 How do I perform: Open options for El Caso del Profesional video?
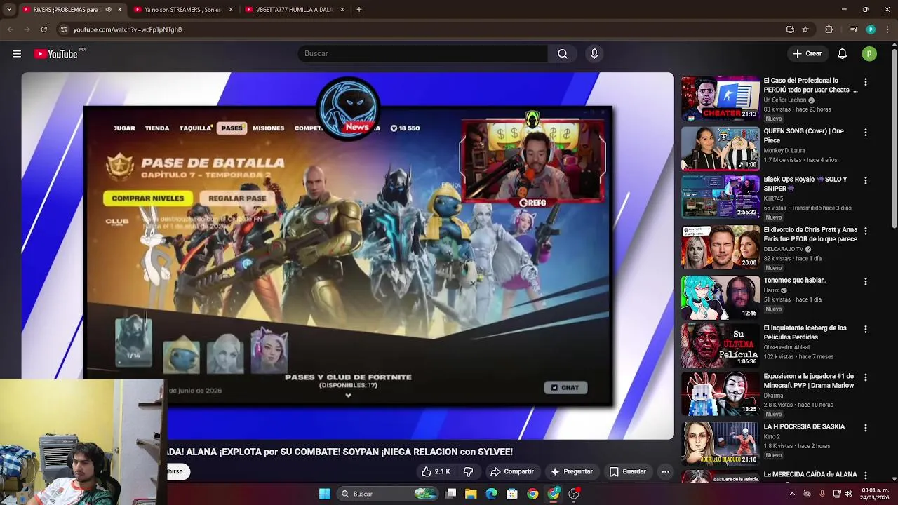pyautogui.click(x=865, y=82)
